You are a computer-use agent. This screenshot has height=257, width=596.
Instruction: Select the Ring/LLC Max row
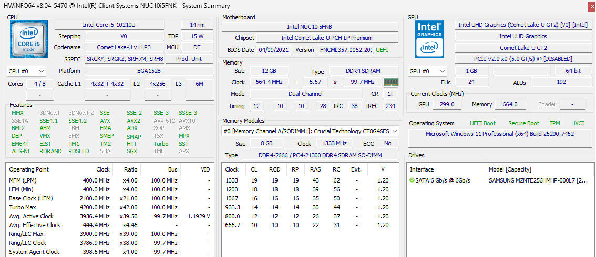tap(109, 234)
